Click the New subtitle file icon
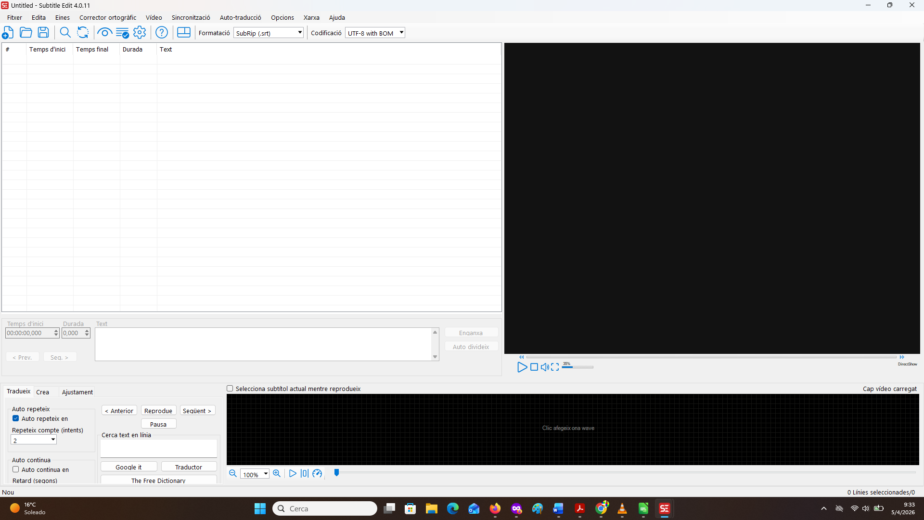 point(8,33)
